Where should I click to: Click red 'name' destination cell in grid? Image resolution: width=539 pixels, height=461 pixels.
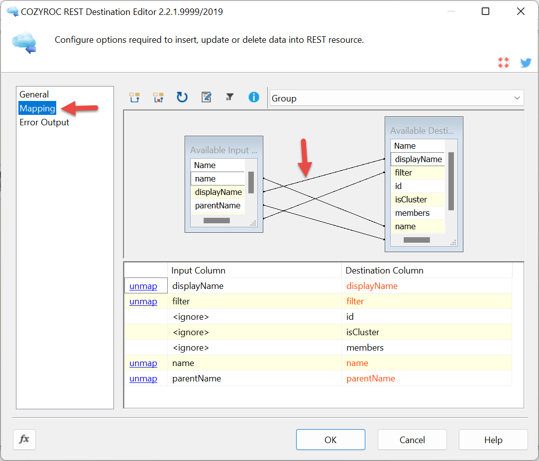click(427, 364)
